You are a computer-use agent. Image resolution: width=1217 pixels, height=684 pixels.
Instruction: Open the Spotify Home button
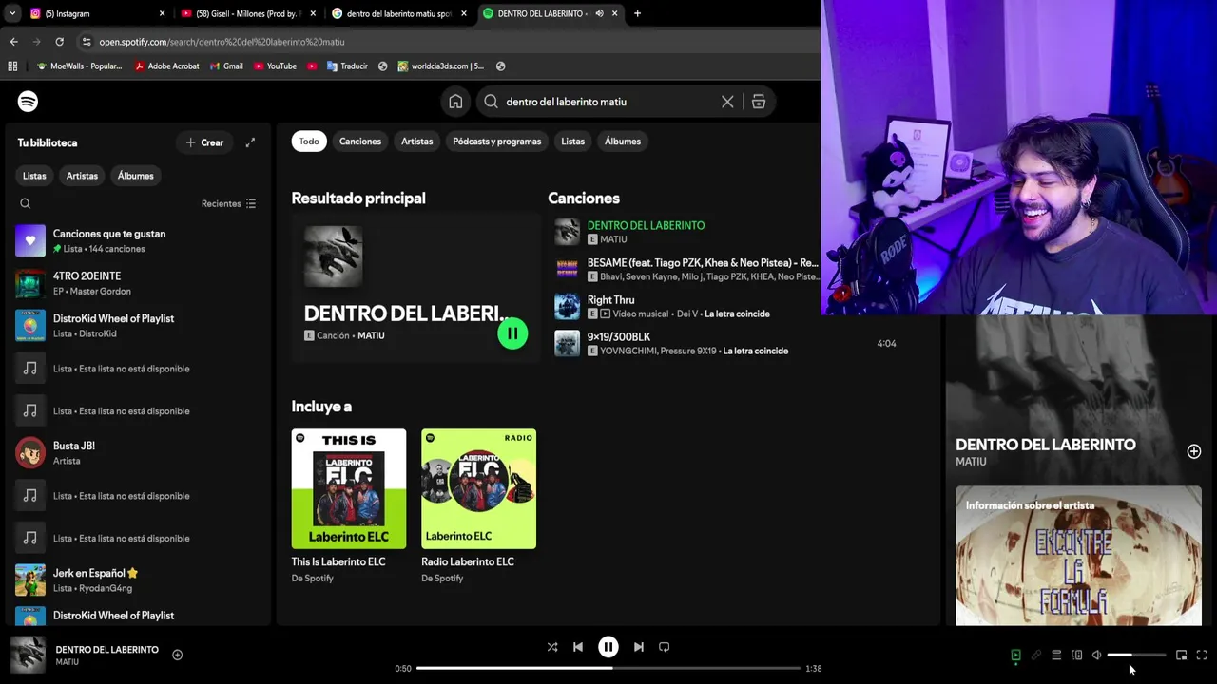pyautogui.click(x=455, y=102)
